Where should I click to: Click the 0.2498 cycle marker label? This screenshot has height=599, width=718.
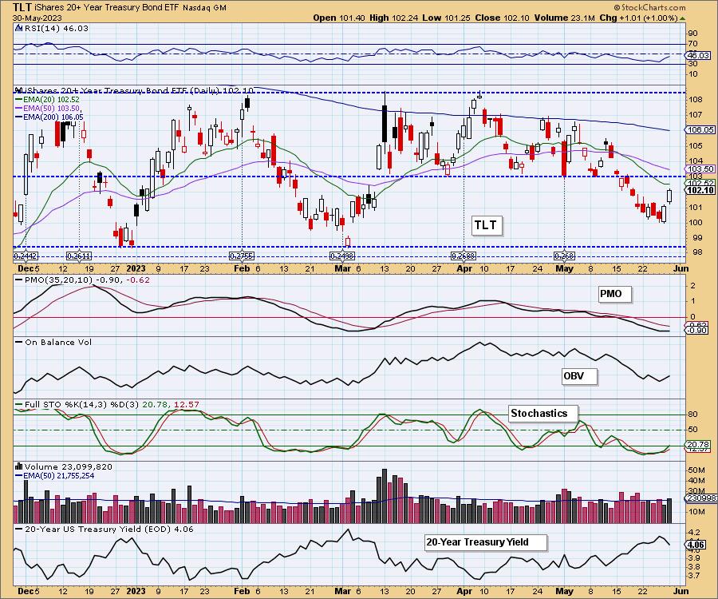tap(342, 256)
